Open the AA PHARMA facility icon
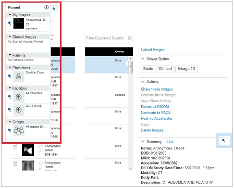This screenshot has height=188, width=234. [19, 97]
